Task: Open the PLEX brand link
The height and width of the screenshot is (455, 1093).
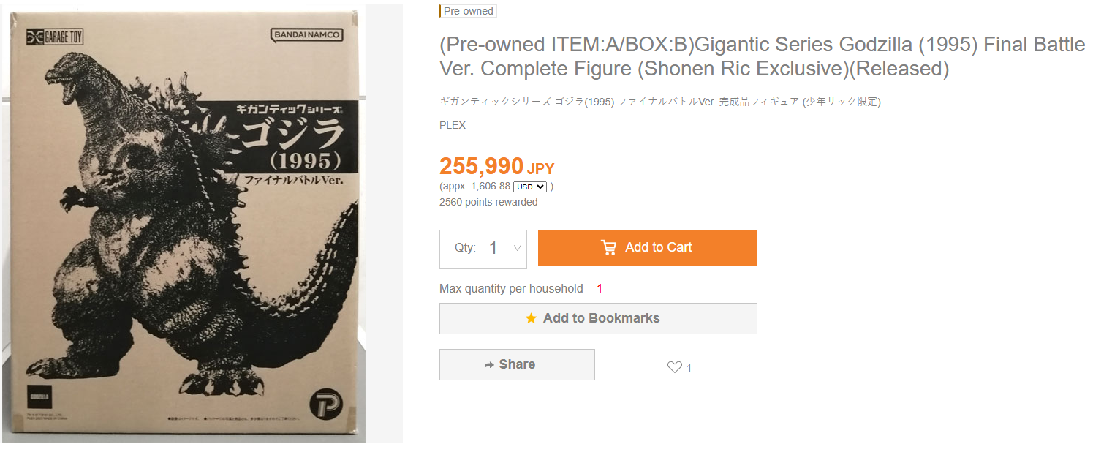Action: click(453, 125)
